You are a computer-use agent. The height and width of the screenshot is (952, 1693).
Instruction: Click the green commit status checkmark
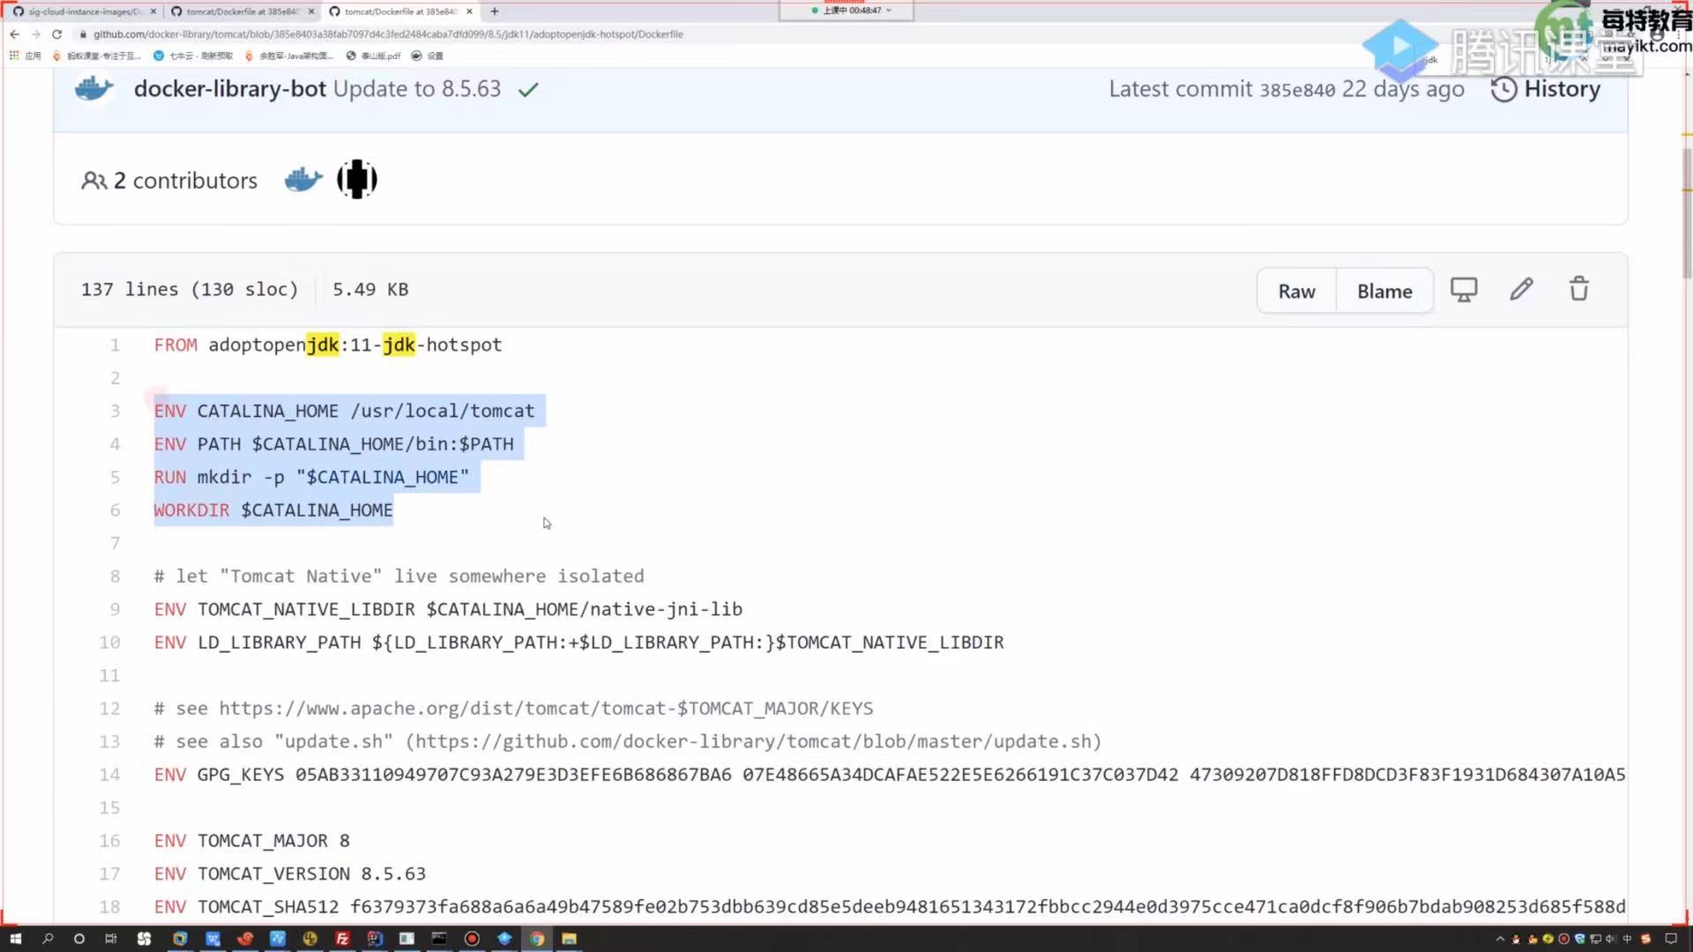pos(528,90)
